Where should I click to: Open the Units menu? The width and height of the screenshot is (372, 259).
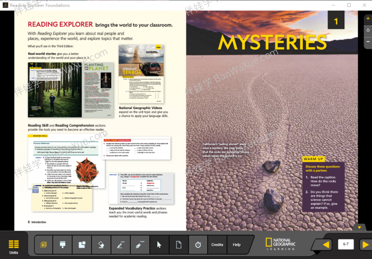pyautogui.click(x=13, y=247)
